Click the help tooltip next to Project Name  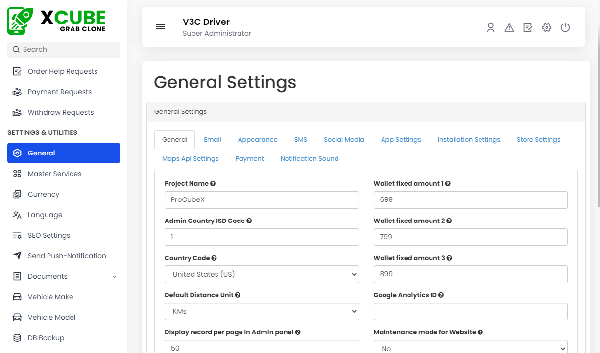[x=213, y=183]
